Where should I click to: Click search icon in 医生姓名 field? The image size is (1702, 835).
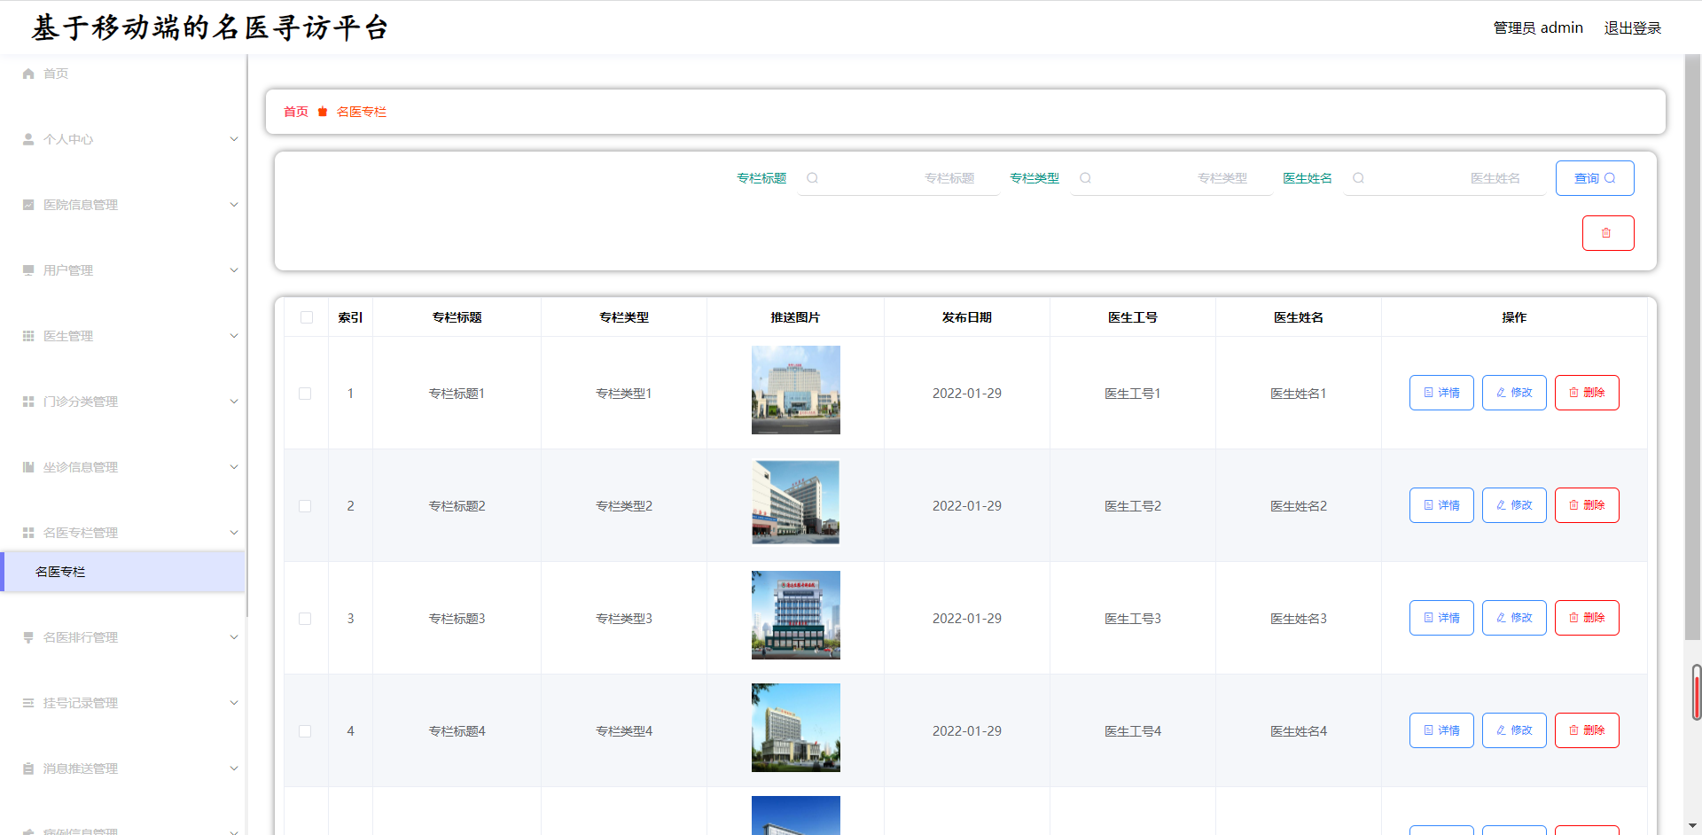pyautogui.click(x=1358, y=178)
